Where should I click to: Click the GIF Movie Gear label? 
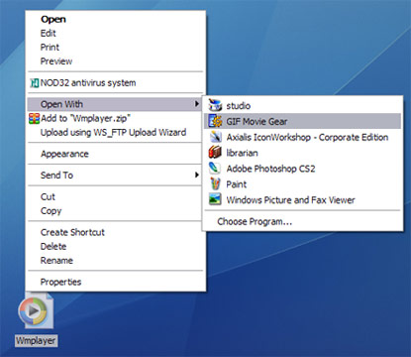(257, 121)
